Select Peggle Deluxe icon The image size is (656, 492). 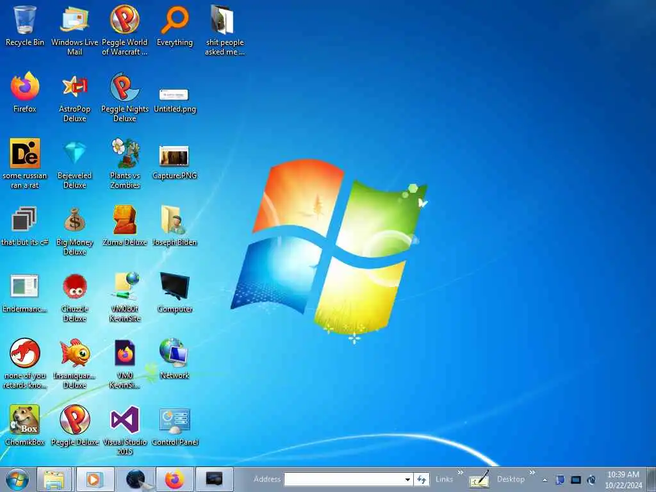point(74,425)
